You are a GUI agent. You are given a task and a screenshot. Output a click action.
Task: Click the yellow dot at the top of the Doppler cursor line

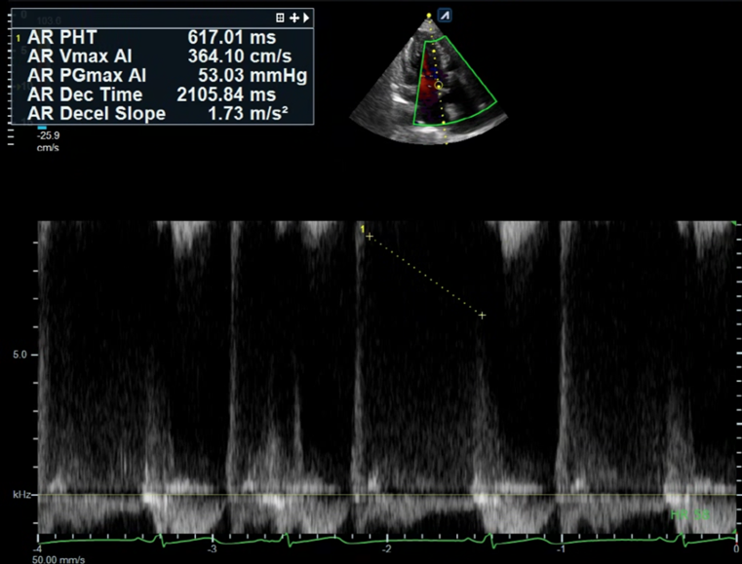pos(429,16)
